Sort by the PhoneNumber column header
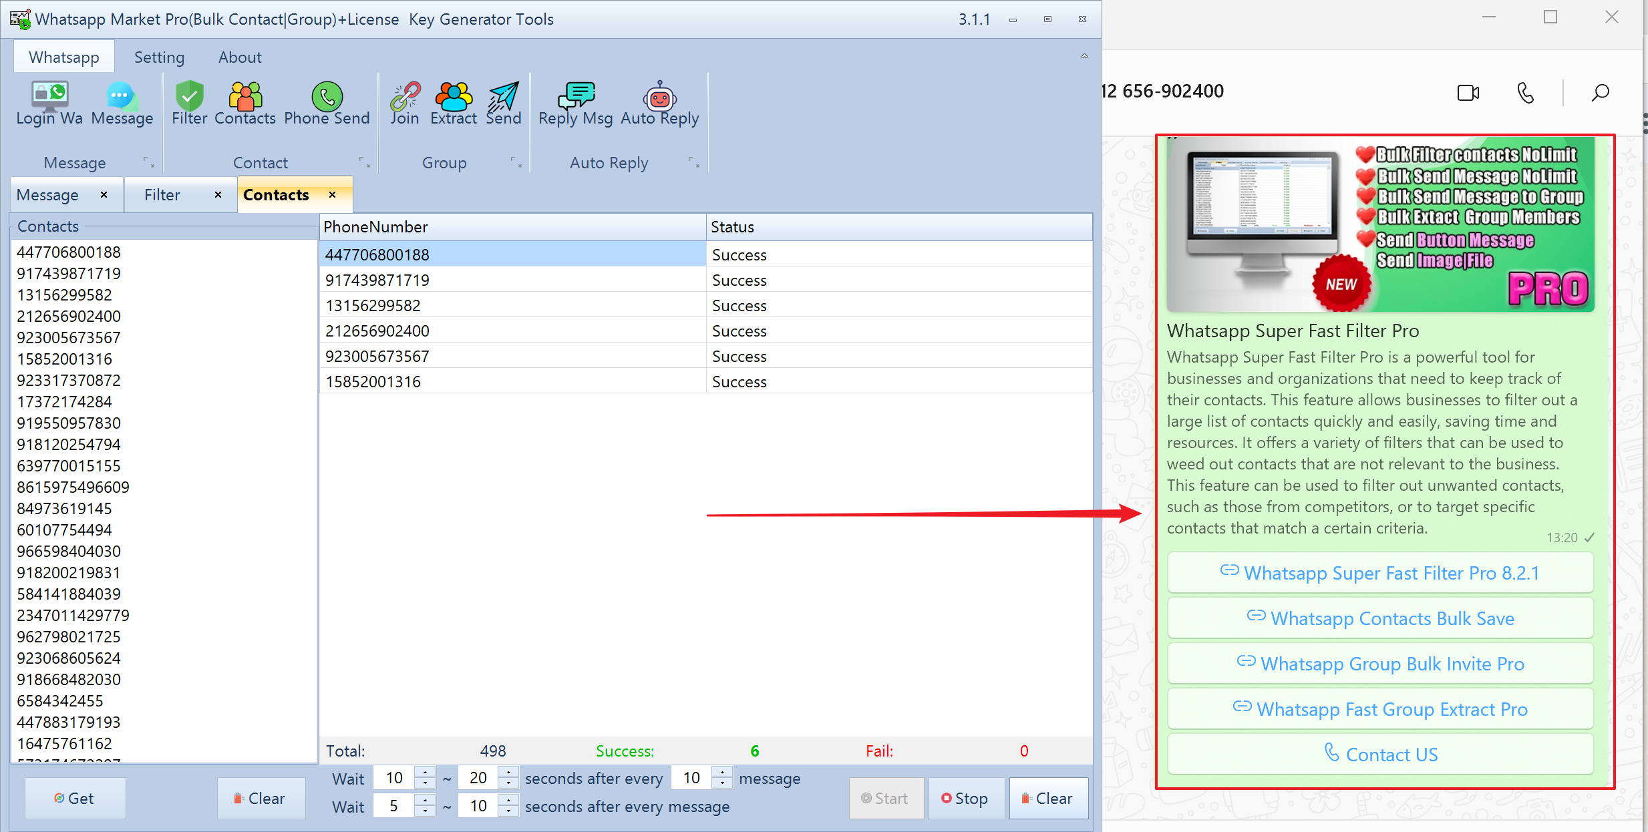Viewport: 1648px width, 832px height. 513,227
